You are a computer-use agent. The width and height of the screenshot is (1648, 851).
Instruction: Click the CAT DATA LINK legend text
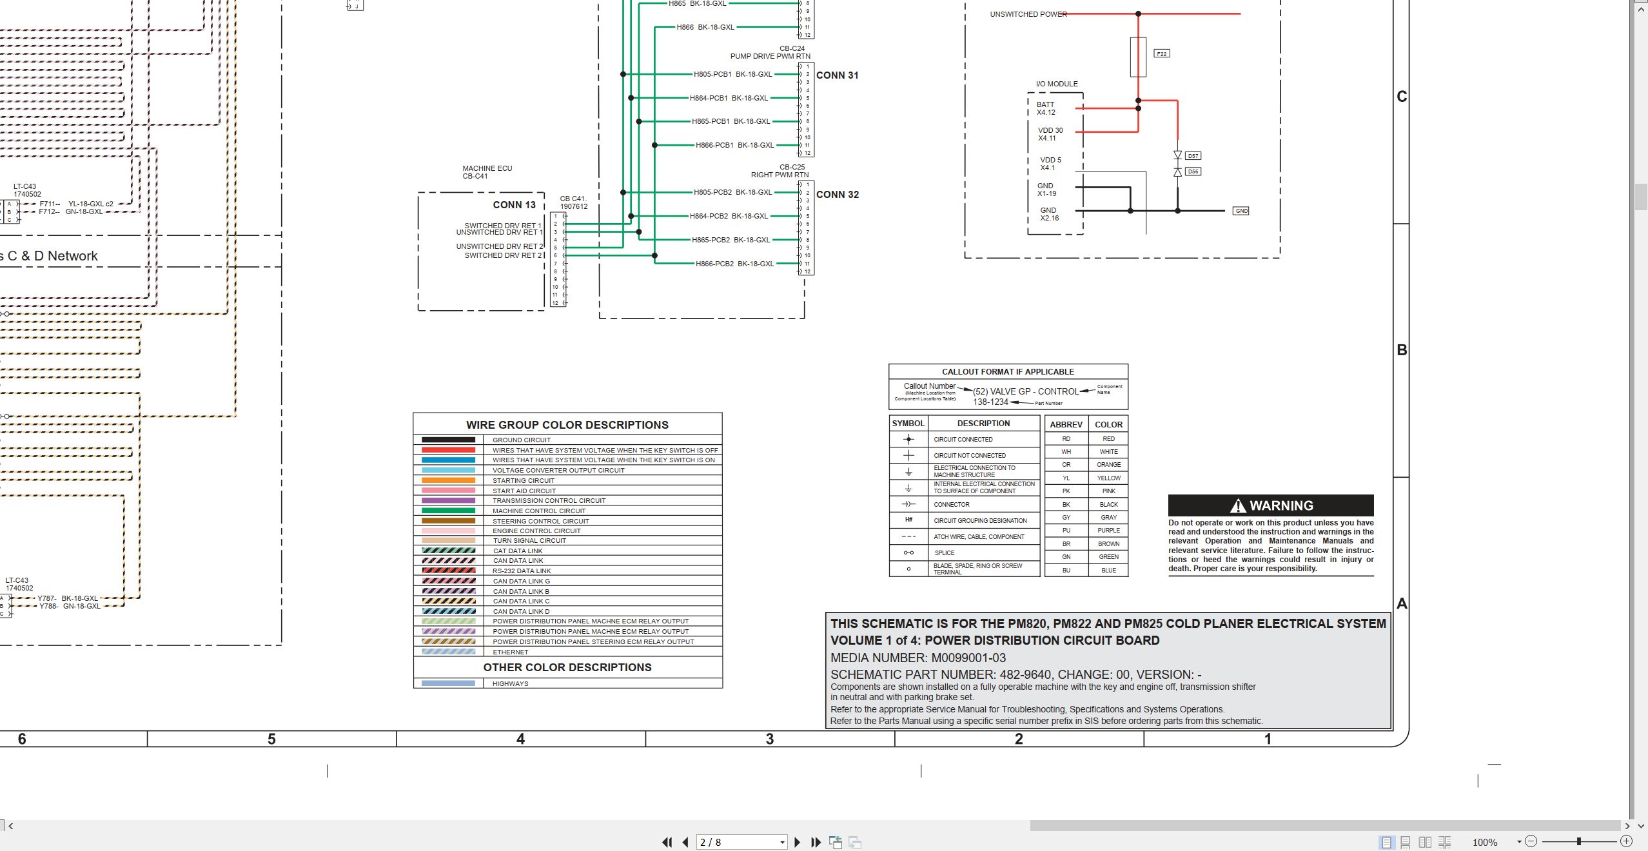[518, 551]
